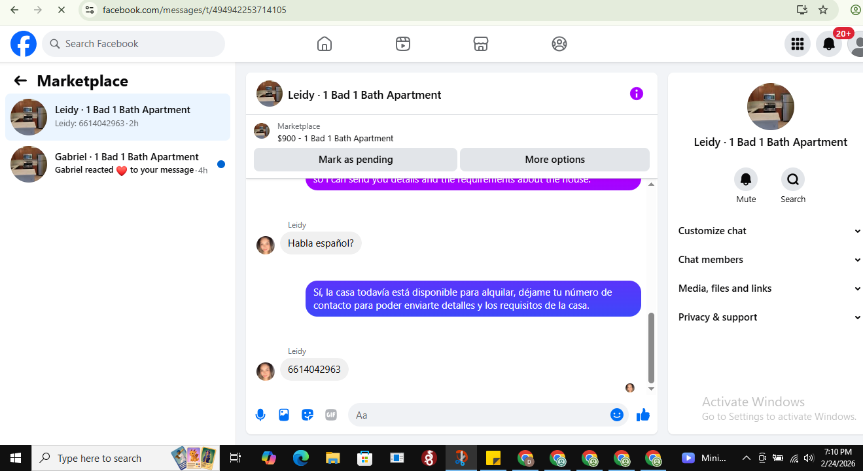This screenshot has width=863, height=471.
Task: Click the install app icon in address bar
Action: tap(801, 10)
